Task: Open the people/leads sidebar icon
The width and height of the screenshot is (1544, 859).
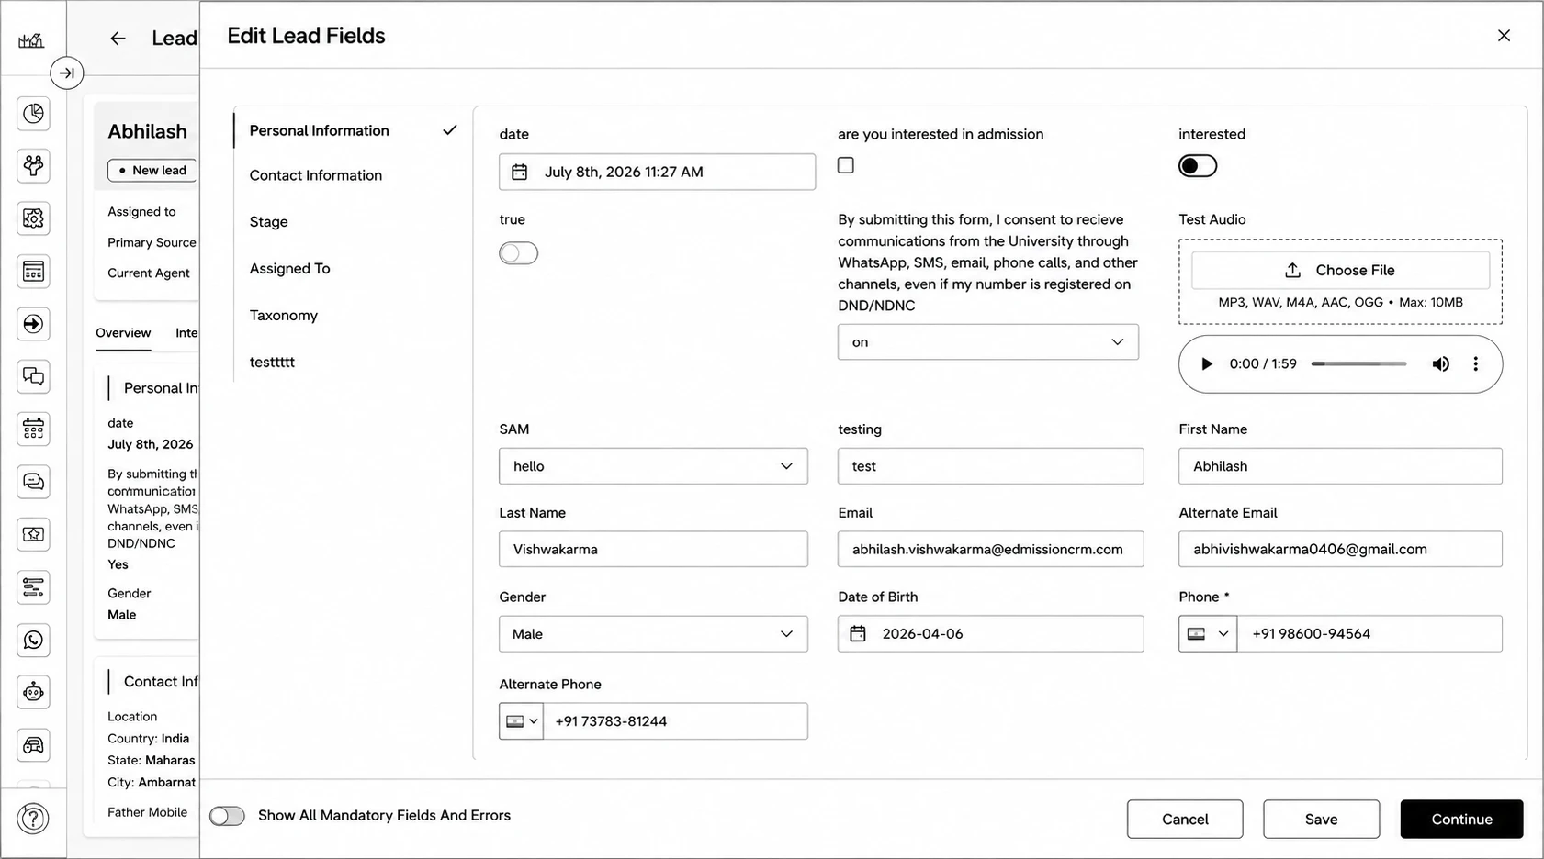Action: point(33,166)
